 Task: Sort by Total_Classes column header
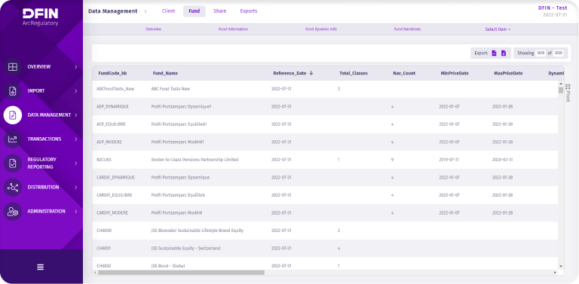coord(354,73)
